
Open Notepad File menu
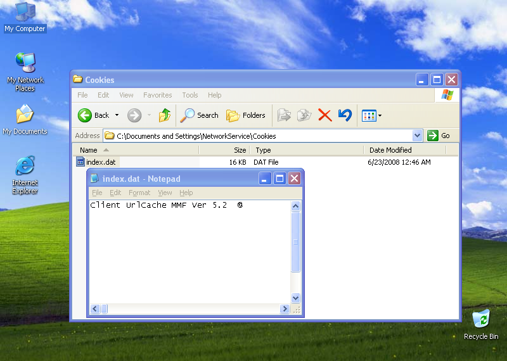tap(97, 193)
